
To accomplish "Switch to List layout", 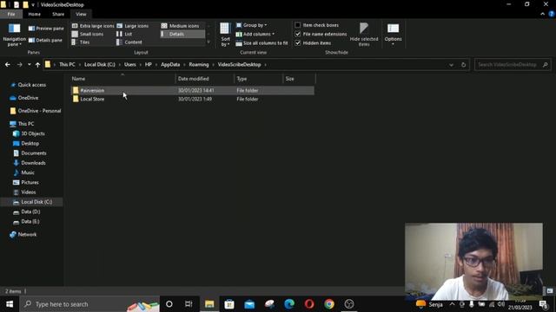I will [x=124, y=34].
